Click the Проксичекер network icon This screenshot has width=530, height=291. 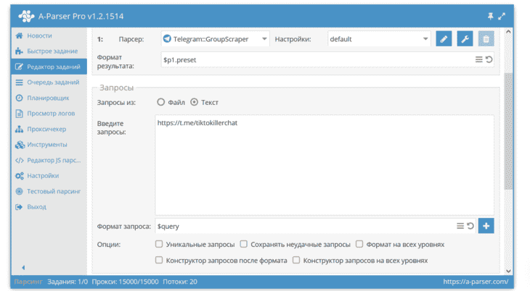click(x=20, y=129)
